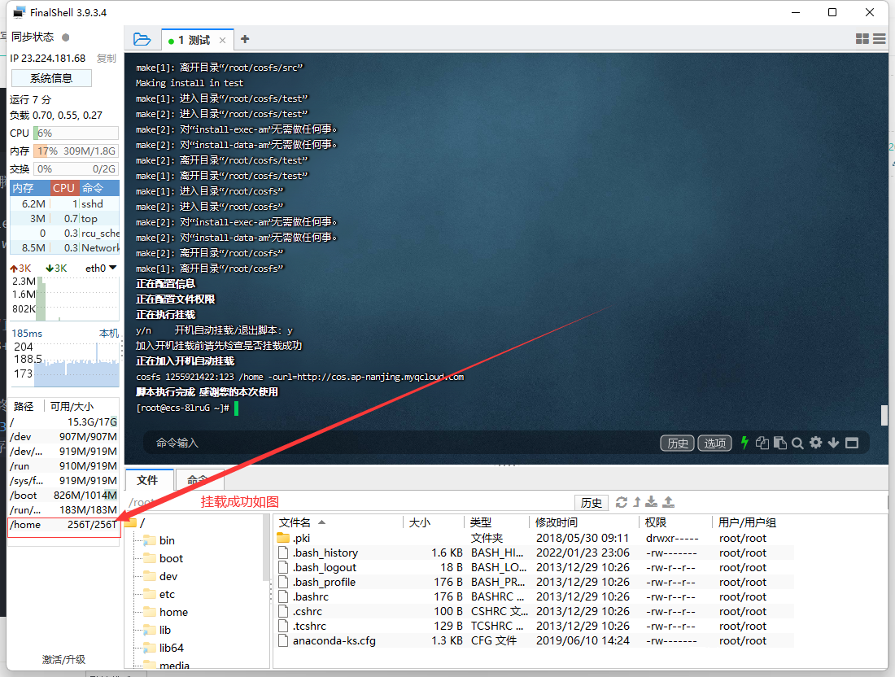Click the file path field

coord(348,502)
